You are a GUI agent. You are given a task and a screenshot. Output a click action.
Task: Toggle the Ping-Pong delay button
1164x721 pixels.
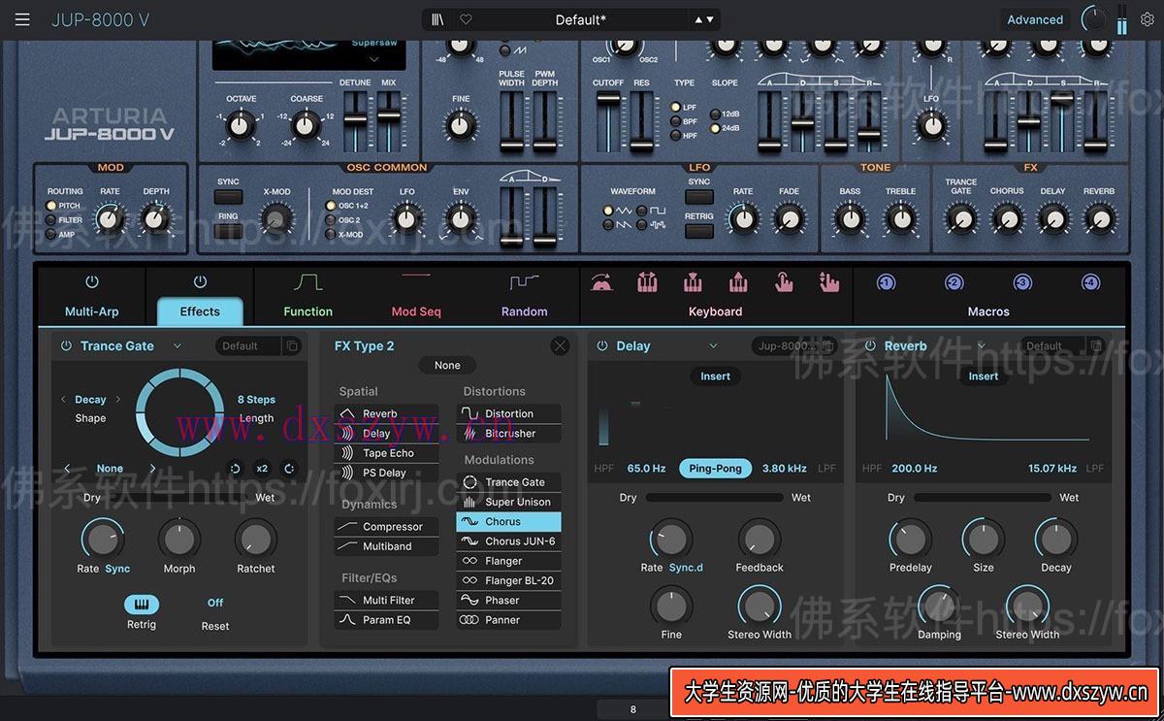(715, 469)
